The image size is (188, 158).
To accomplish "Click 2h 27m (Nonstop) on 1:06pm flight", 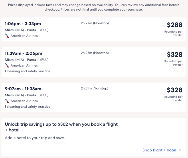I will 95,23.
